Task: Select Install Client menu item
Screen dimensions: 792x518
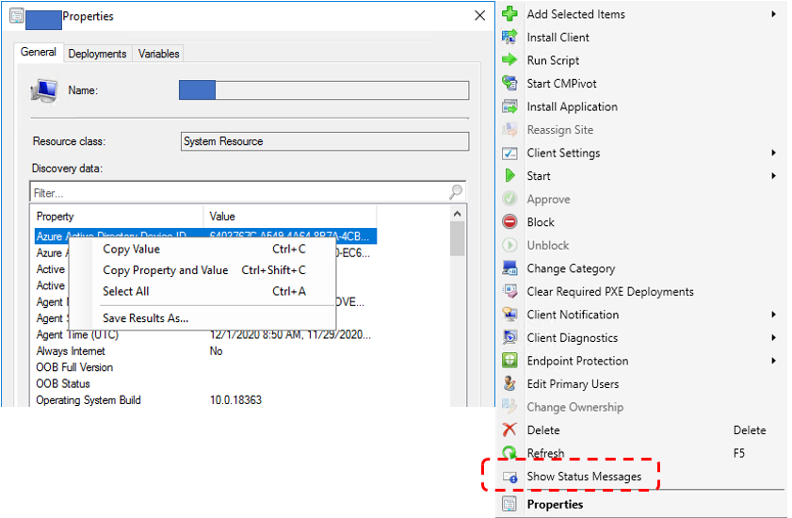Action: (x=558, y=37)
